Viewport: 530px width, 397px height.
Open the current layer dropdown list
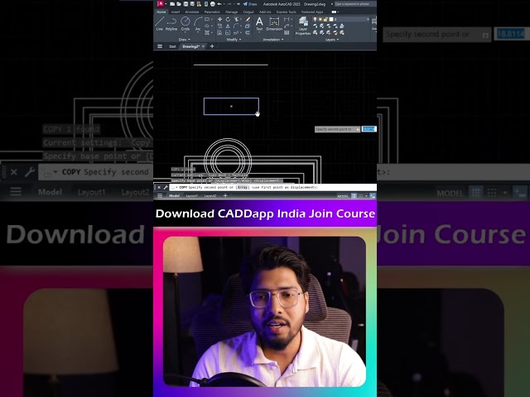click(368, 19)
